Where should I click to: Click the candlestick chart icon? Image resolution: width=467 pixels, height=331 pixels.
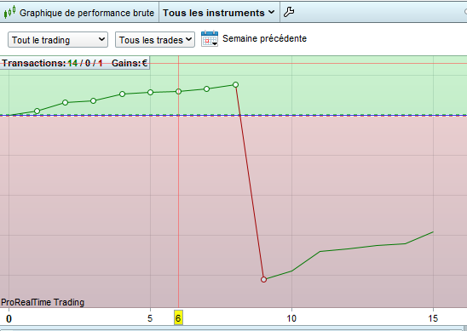(x=9, y=12)
